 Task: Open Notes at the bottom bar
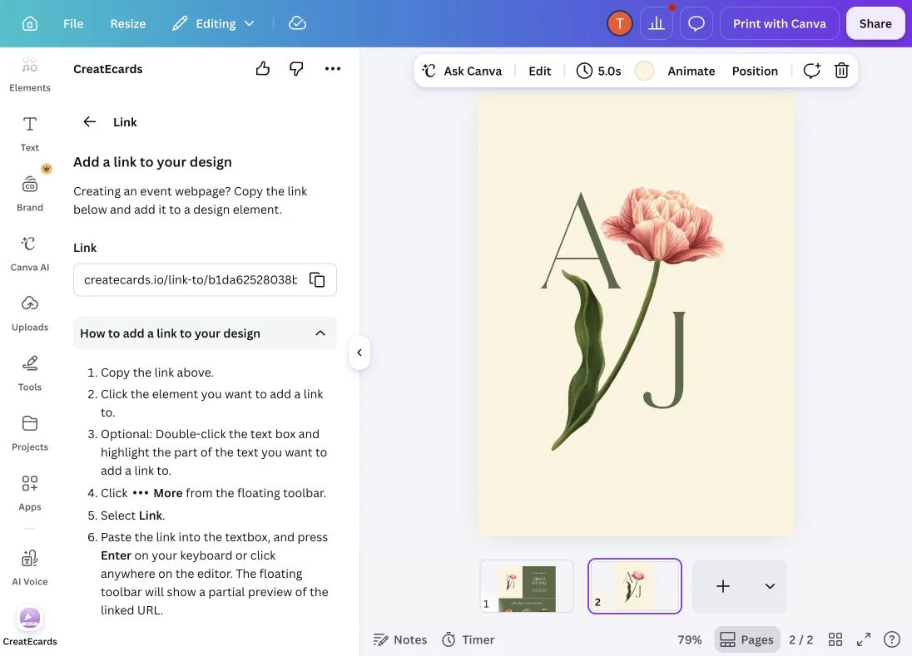tap(400, 639)
